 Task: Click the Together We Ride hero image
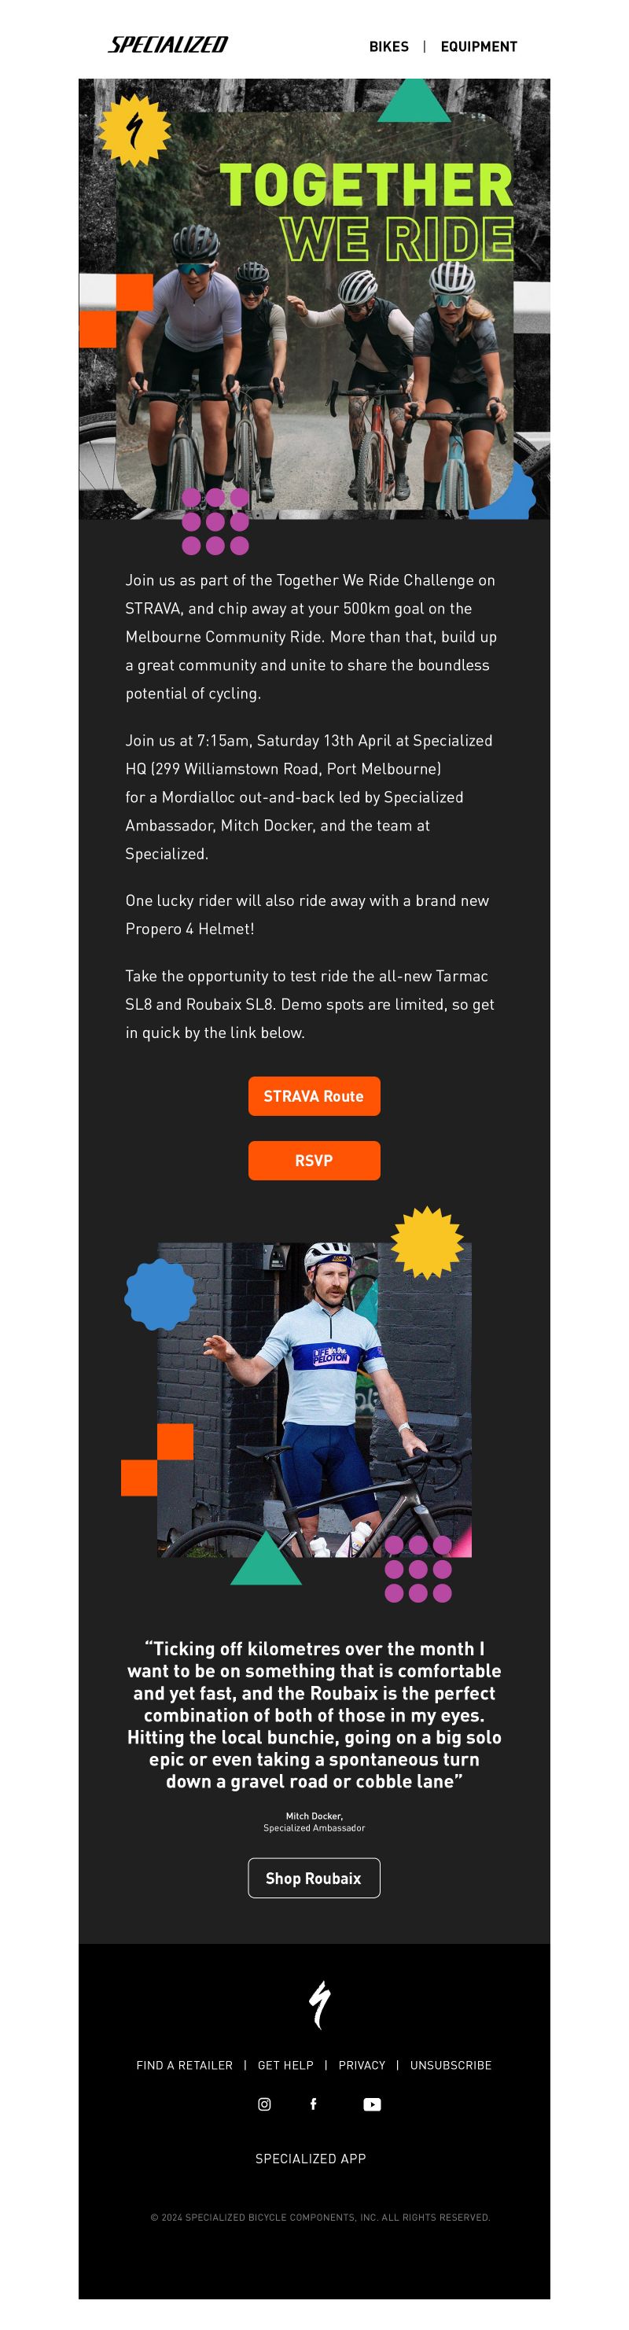pyautogui.click(x=314, y=300)
